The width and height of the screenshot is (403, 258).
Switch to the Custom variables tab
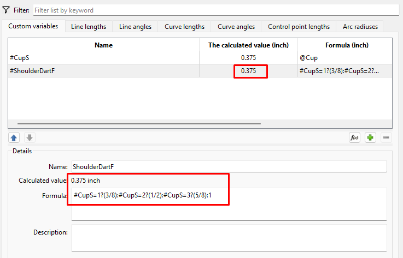[x=33, y=26]
